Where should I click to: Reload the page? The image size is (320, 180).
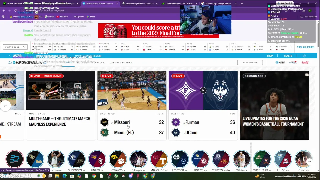click(15, 10)
